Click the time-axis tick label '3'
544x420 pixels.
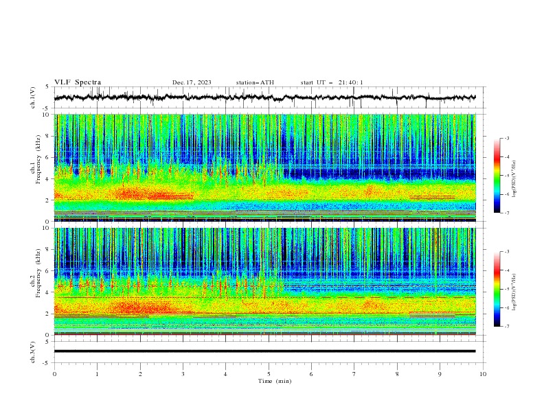[x=183, y=374]
